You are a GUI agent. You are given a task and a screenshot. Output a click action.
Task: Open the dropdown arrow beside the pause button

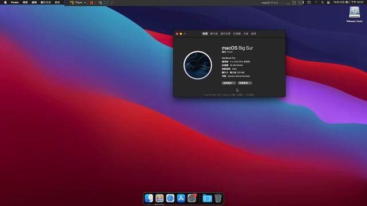95,2
